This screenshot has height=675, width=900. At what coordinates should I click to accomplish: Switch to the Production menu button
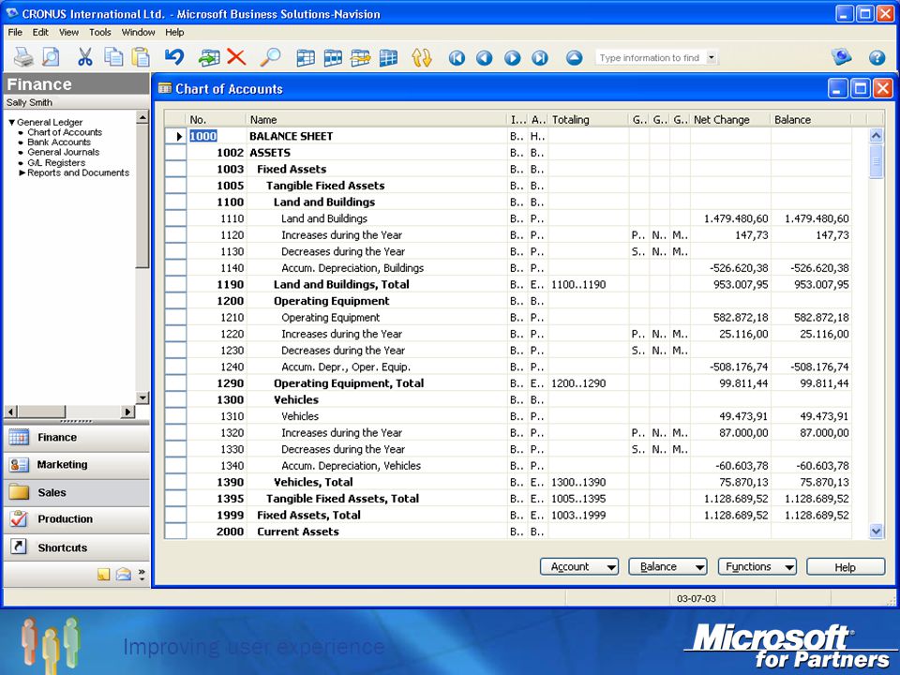(77, 519)
